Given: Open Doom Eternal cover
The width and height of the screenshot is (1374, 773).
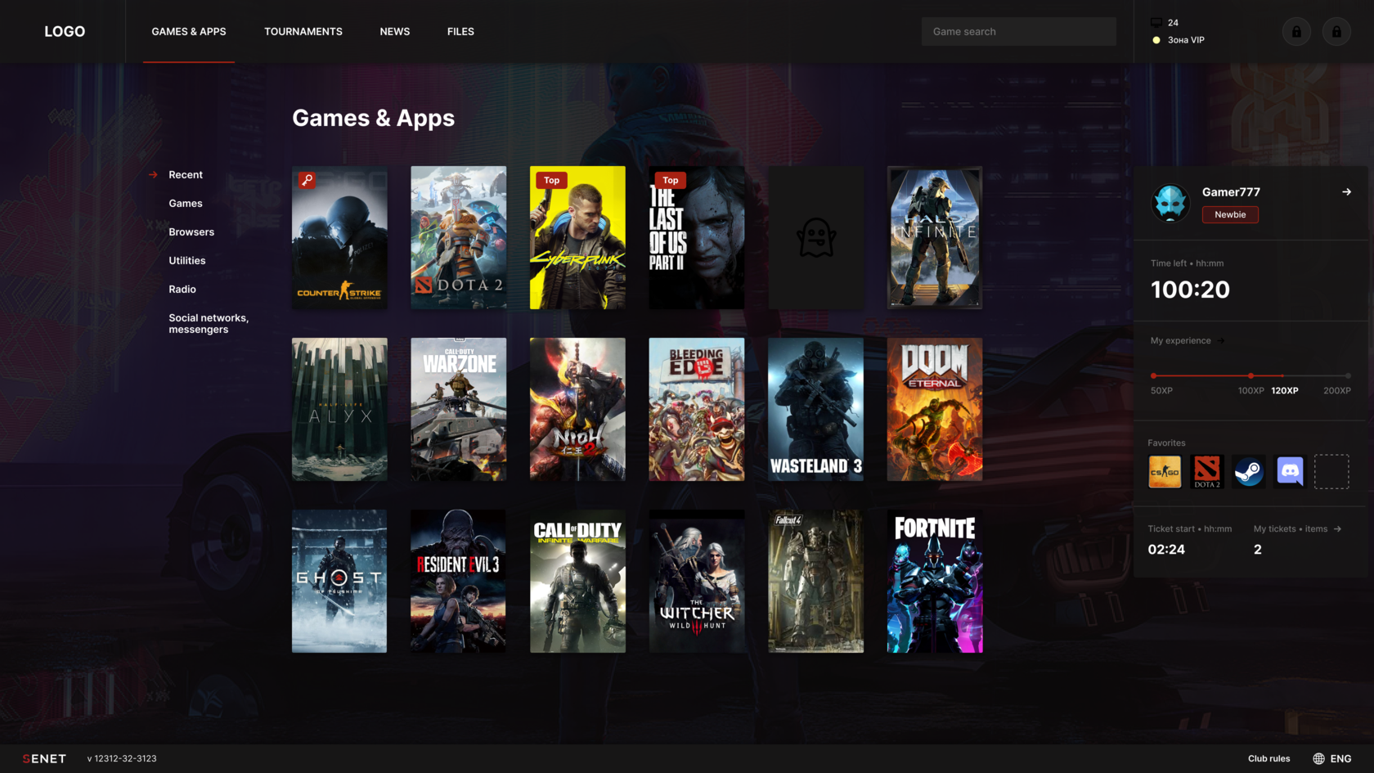Looking at the screenshot, I should click(x=935, y=410).
